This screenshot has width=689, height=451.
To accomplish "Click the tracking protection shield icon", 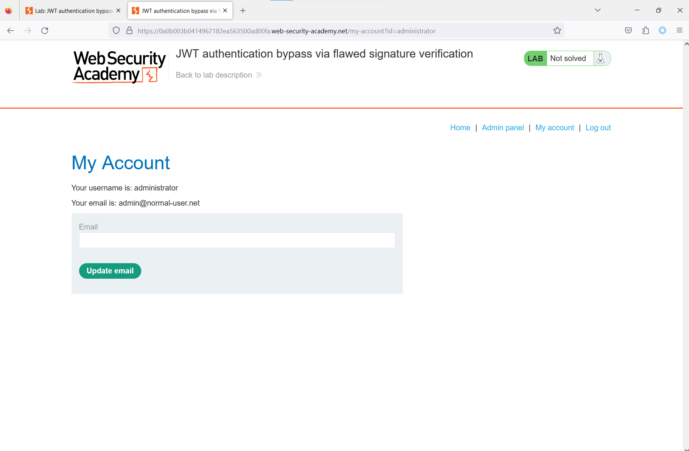I will tap(116, 31).
